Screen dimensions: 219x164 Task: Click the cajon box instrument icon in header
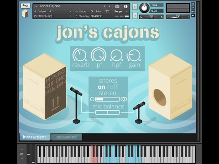tap(25, 14)
